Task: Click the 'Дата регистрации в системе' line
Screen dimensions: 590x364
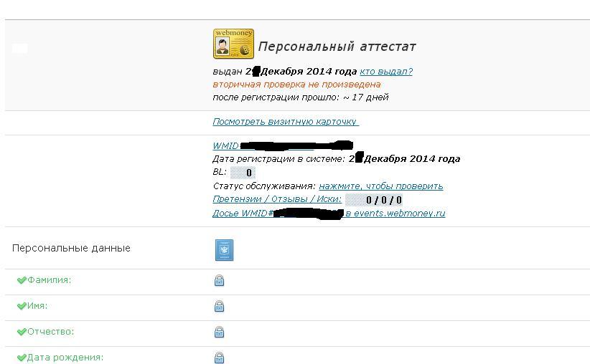Action: coord(337,159)
